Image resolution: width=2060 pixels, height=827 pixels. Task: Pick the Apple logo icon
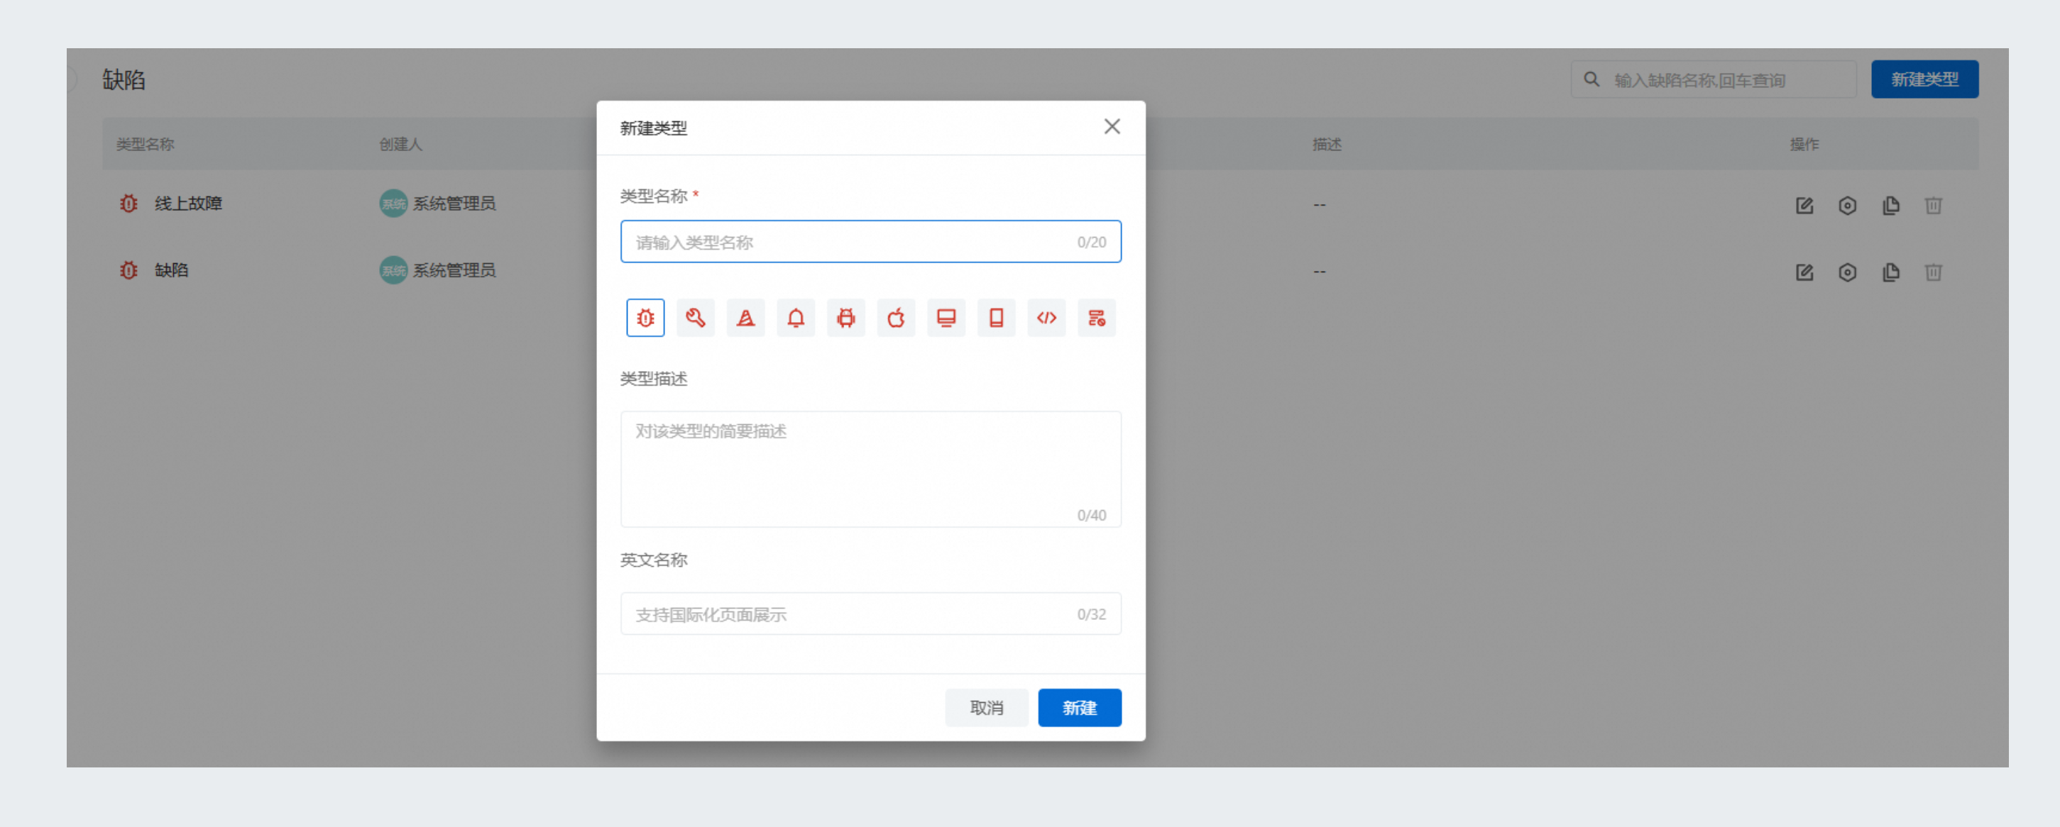click(x=896, y=318)
